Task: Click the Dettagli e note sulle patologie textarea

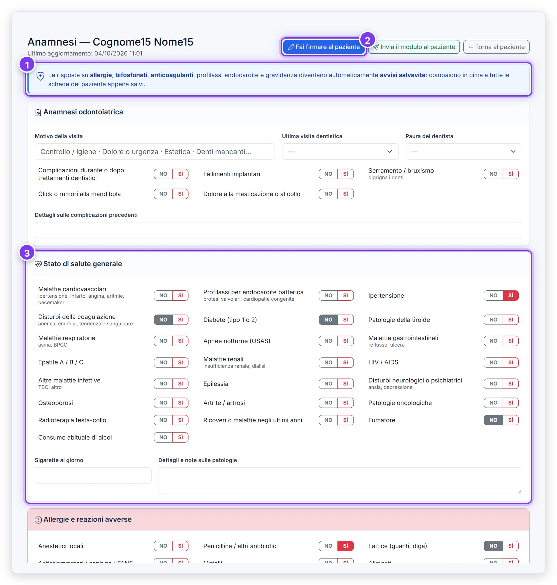Action: click(x=340, y=480)
